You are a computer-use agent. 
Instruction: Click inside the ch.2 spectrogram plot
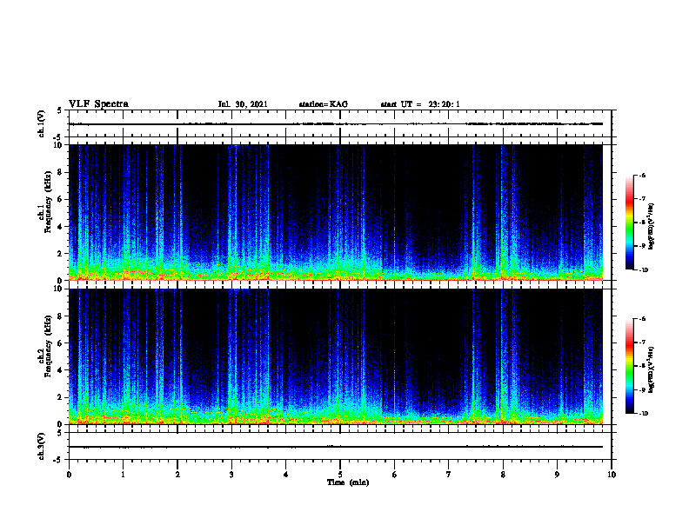(336, 356)
